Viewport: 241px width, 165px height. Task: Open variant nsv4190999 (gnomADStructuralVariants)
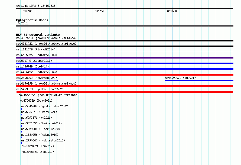click(46, 83)
